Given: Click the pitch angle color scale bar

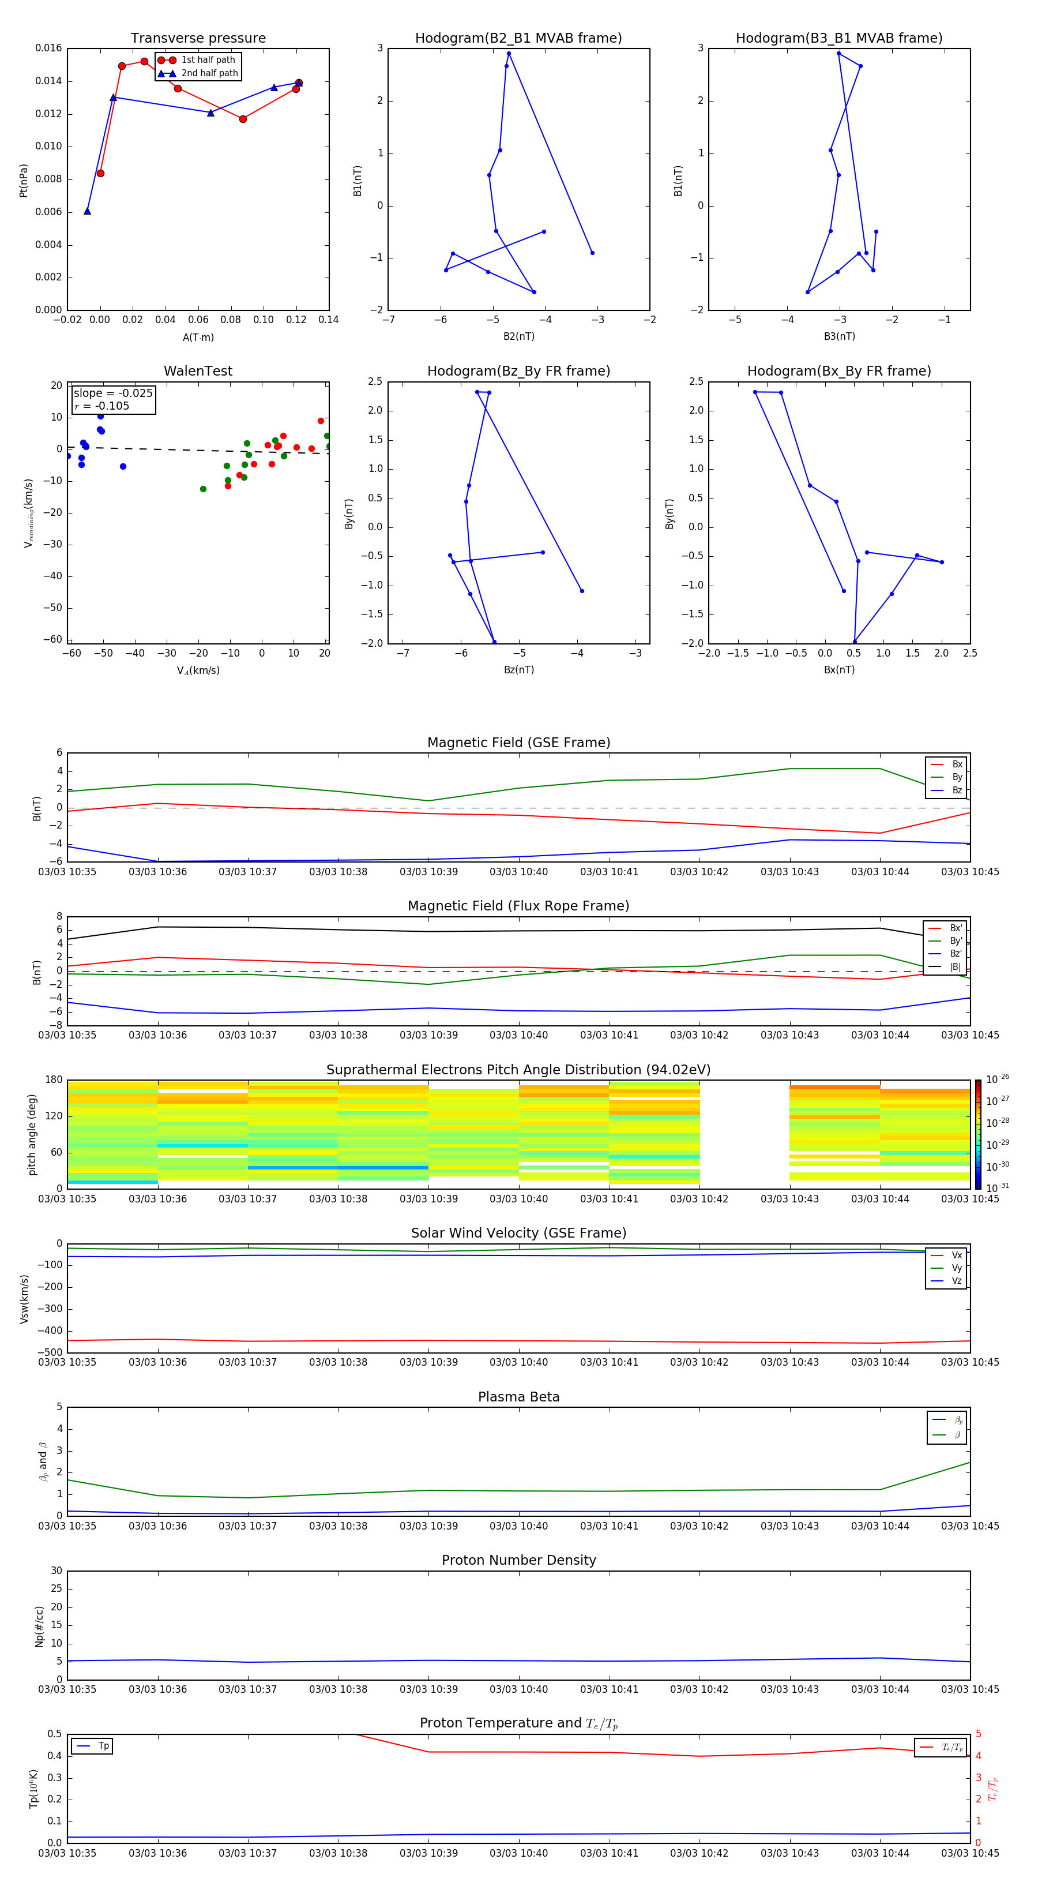Looking at the screenshot, I should point(977,1134).
